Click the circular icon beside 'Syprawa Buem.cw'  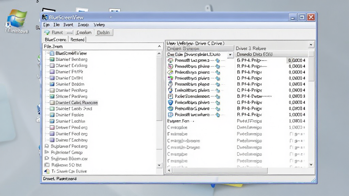pyautogui.click(x=47, y=159)
